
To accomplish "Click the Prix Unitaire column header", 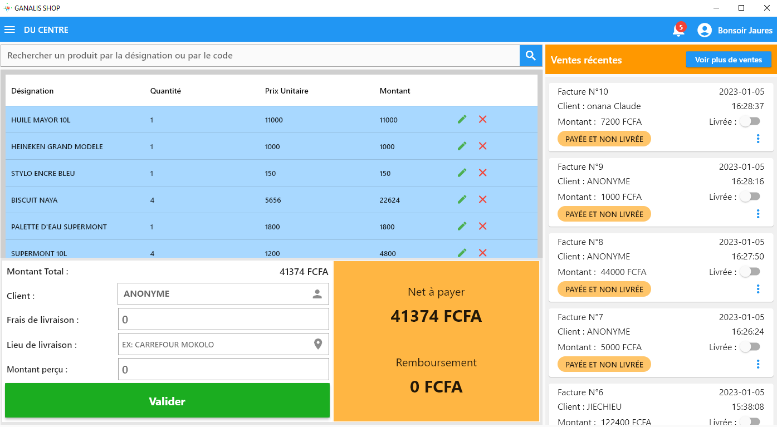I will tap(286, 91).
